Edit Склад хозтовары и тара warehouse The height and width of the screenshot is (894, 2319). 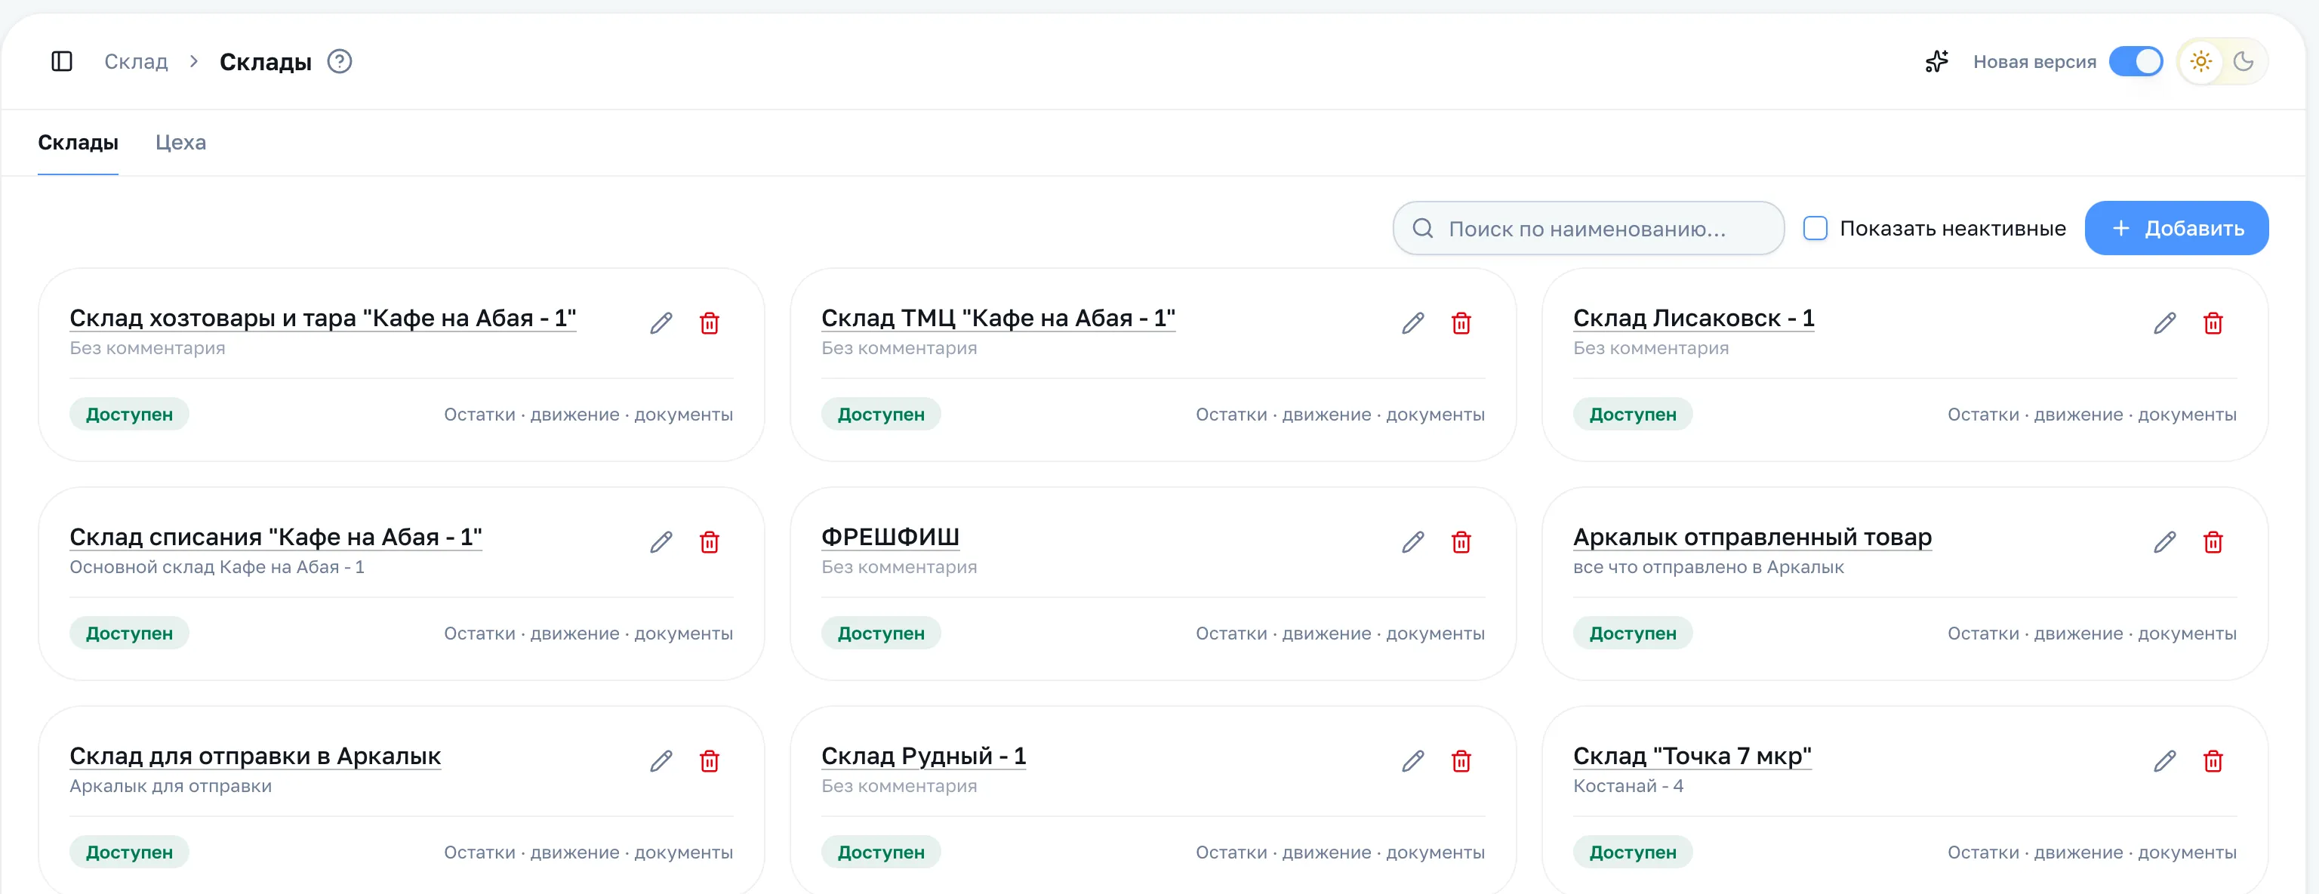(662, 323)
